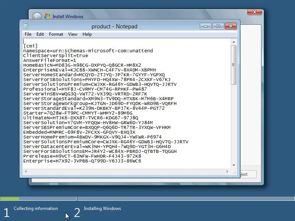Click the Embedded=MNMRC key line
Image resolution: width=295 pixels, height=221 pixels.
[79, 132]
